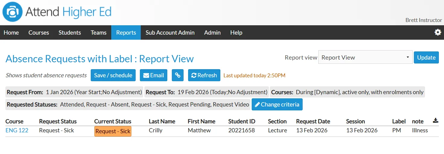Screen dimensions: 444x154
Task: Click the Request To criteria chip
Action: click(x=206, y=92)
